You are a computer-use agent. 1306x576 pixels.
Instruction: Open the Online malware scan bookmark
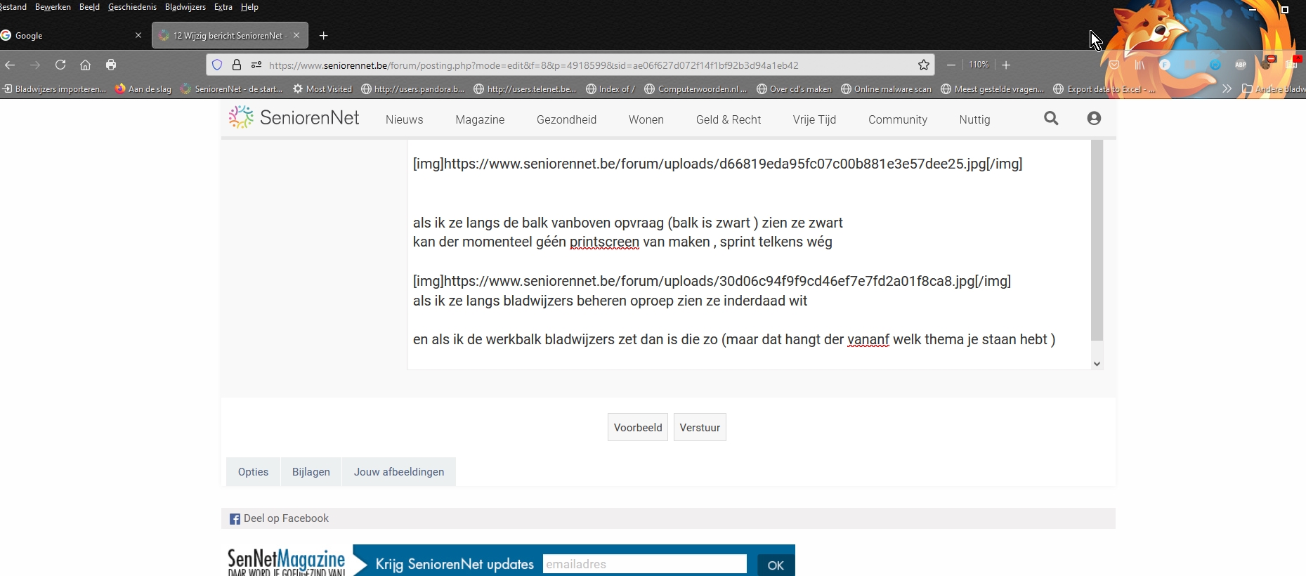pyautogui.click(x=887, y=89)
